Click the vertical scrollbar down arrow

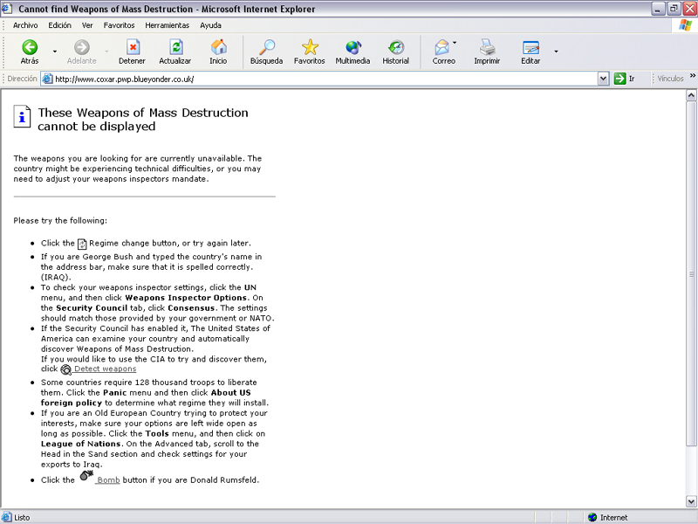(x=692, y=502)
